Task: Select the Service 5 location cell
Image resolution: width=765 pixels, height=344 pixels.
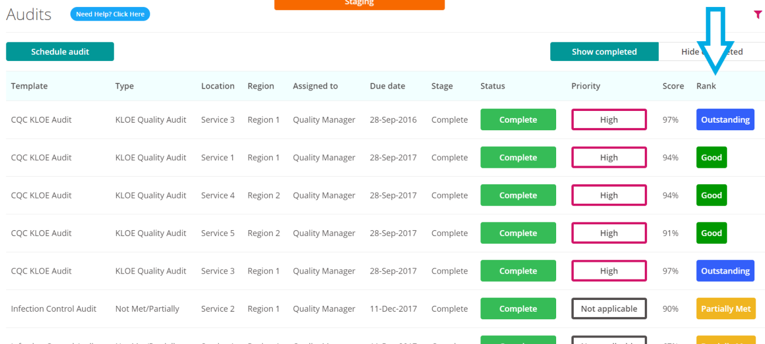Action: click(218, 233)
